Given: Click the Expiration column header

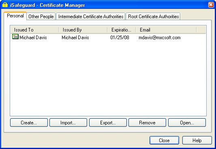Looking at the screenshot, I should [122, 30].
